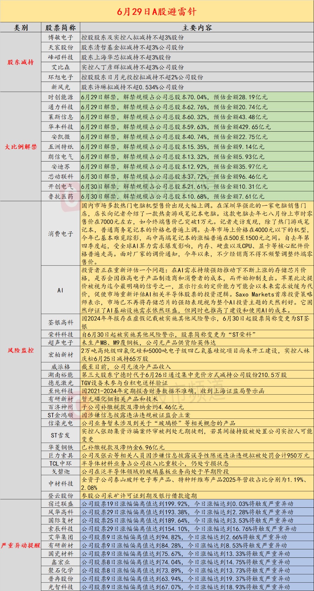This screenshot has width=314, height=591.
Task: Click the 严重异动提醒 category cell
Action: (21, 545)
